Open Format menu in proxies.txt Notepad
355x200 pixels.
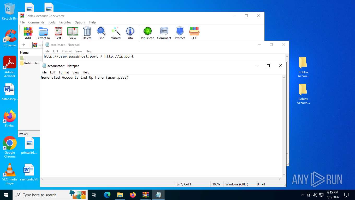click(67, 51)
